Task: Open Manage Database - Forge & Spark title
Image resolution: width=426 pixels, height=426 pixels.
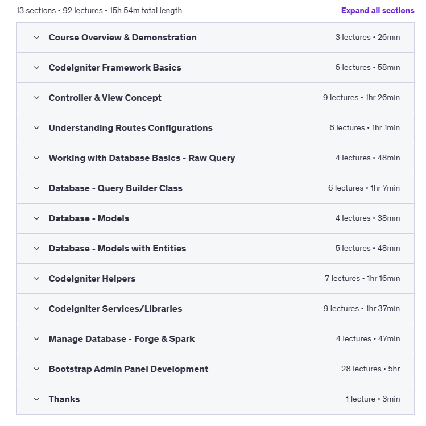Action: pyautogui.click(x=122, y=339)
